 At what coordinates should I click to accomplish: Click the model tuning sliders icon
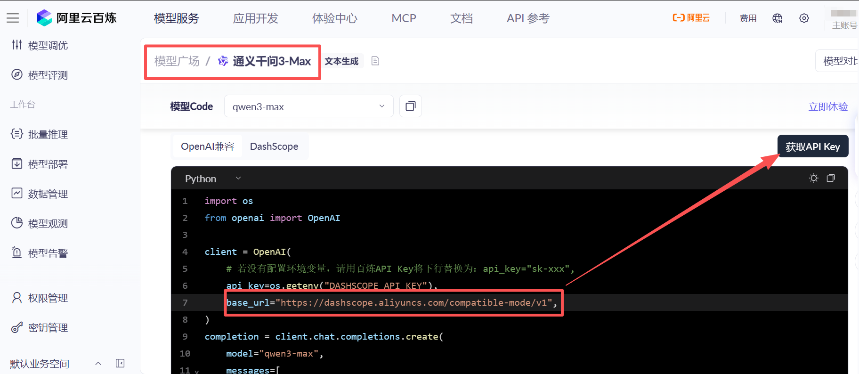17,45
